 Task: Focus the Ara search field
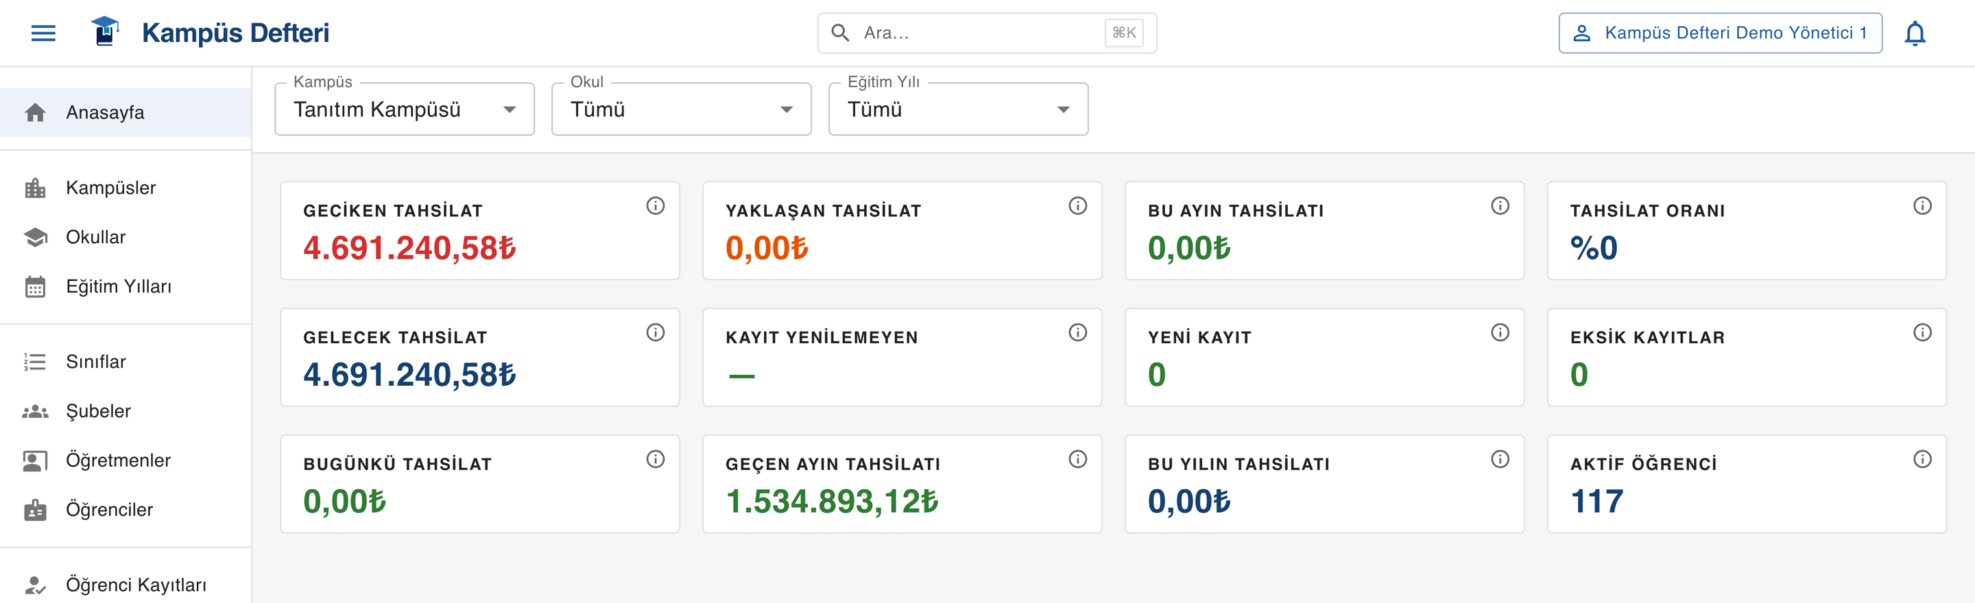[987, 33]
